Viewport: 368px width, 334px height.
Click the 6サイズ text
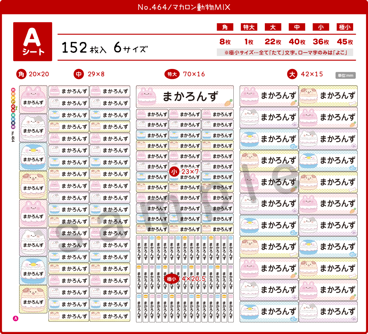[131, 48]
